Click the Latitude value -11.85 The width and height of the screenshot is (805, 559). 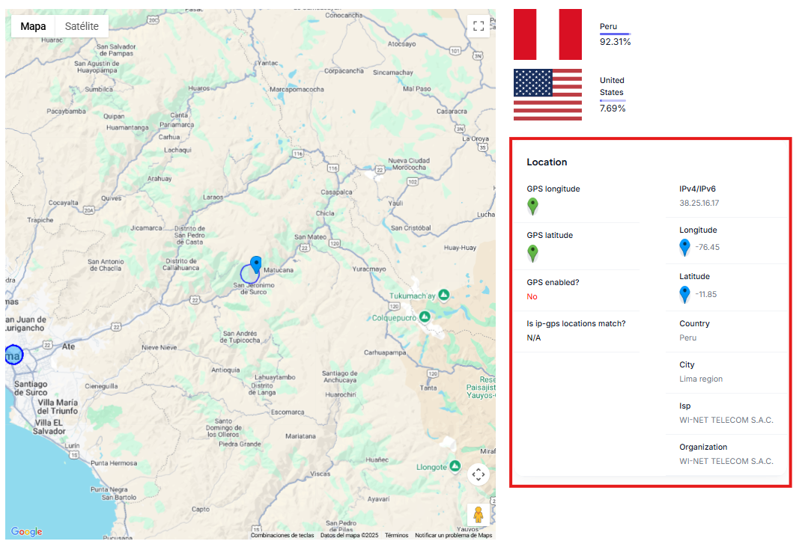706,294
